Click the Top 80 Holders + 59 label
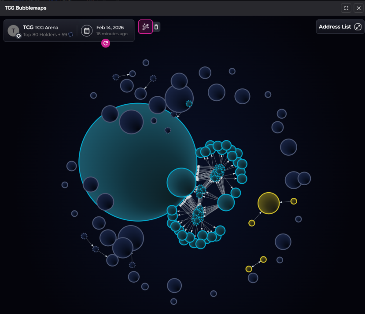The height and width of the screenshot is (314, 365). pyautogui.click(x=45, y=34)
